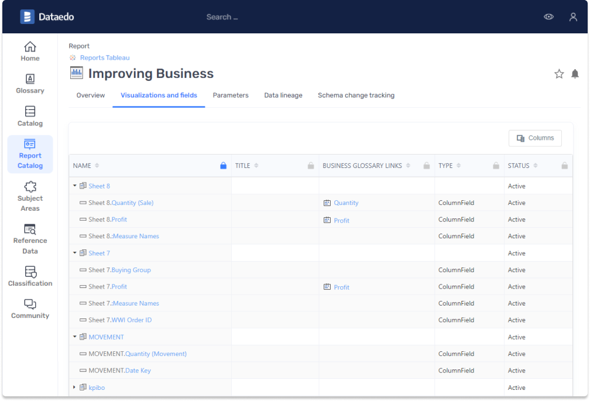
Task: Switch to the Data lineage tab
Action: pos(283,95)
